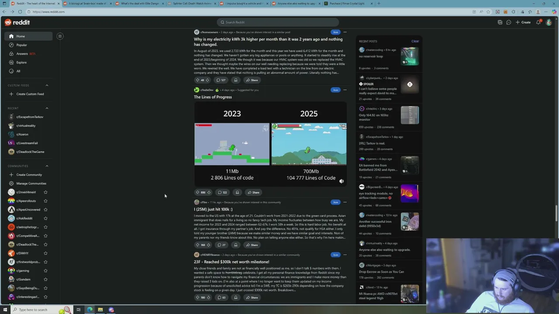Open the 2025 game screenshot thumbnail
This screenshot has width=559, height=314.
coord(309,144)
